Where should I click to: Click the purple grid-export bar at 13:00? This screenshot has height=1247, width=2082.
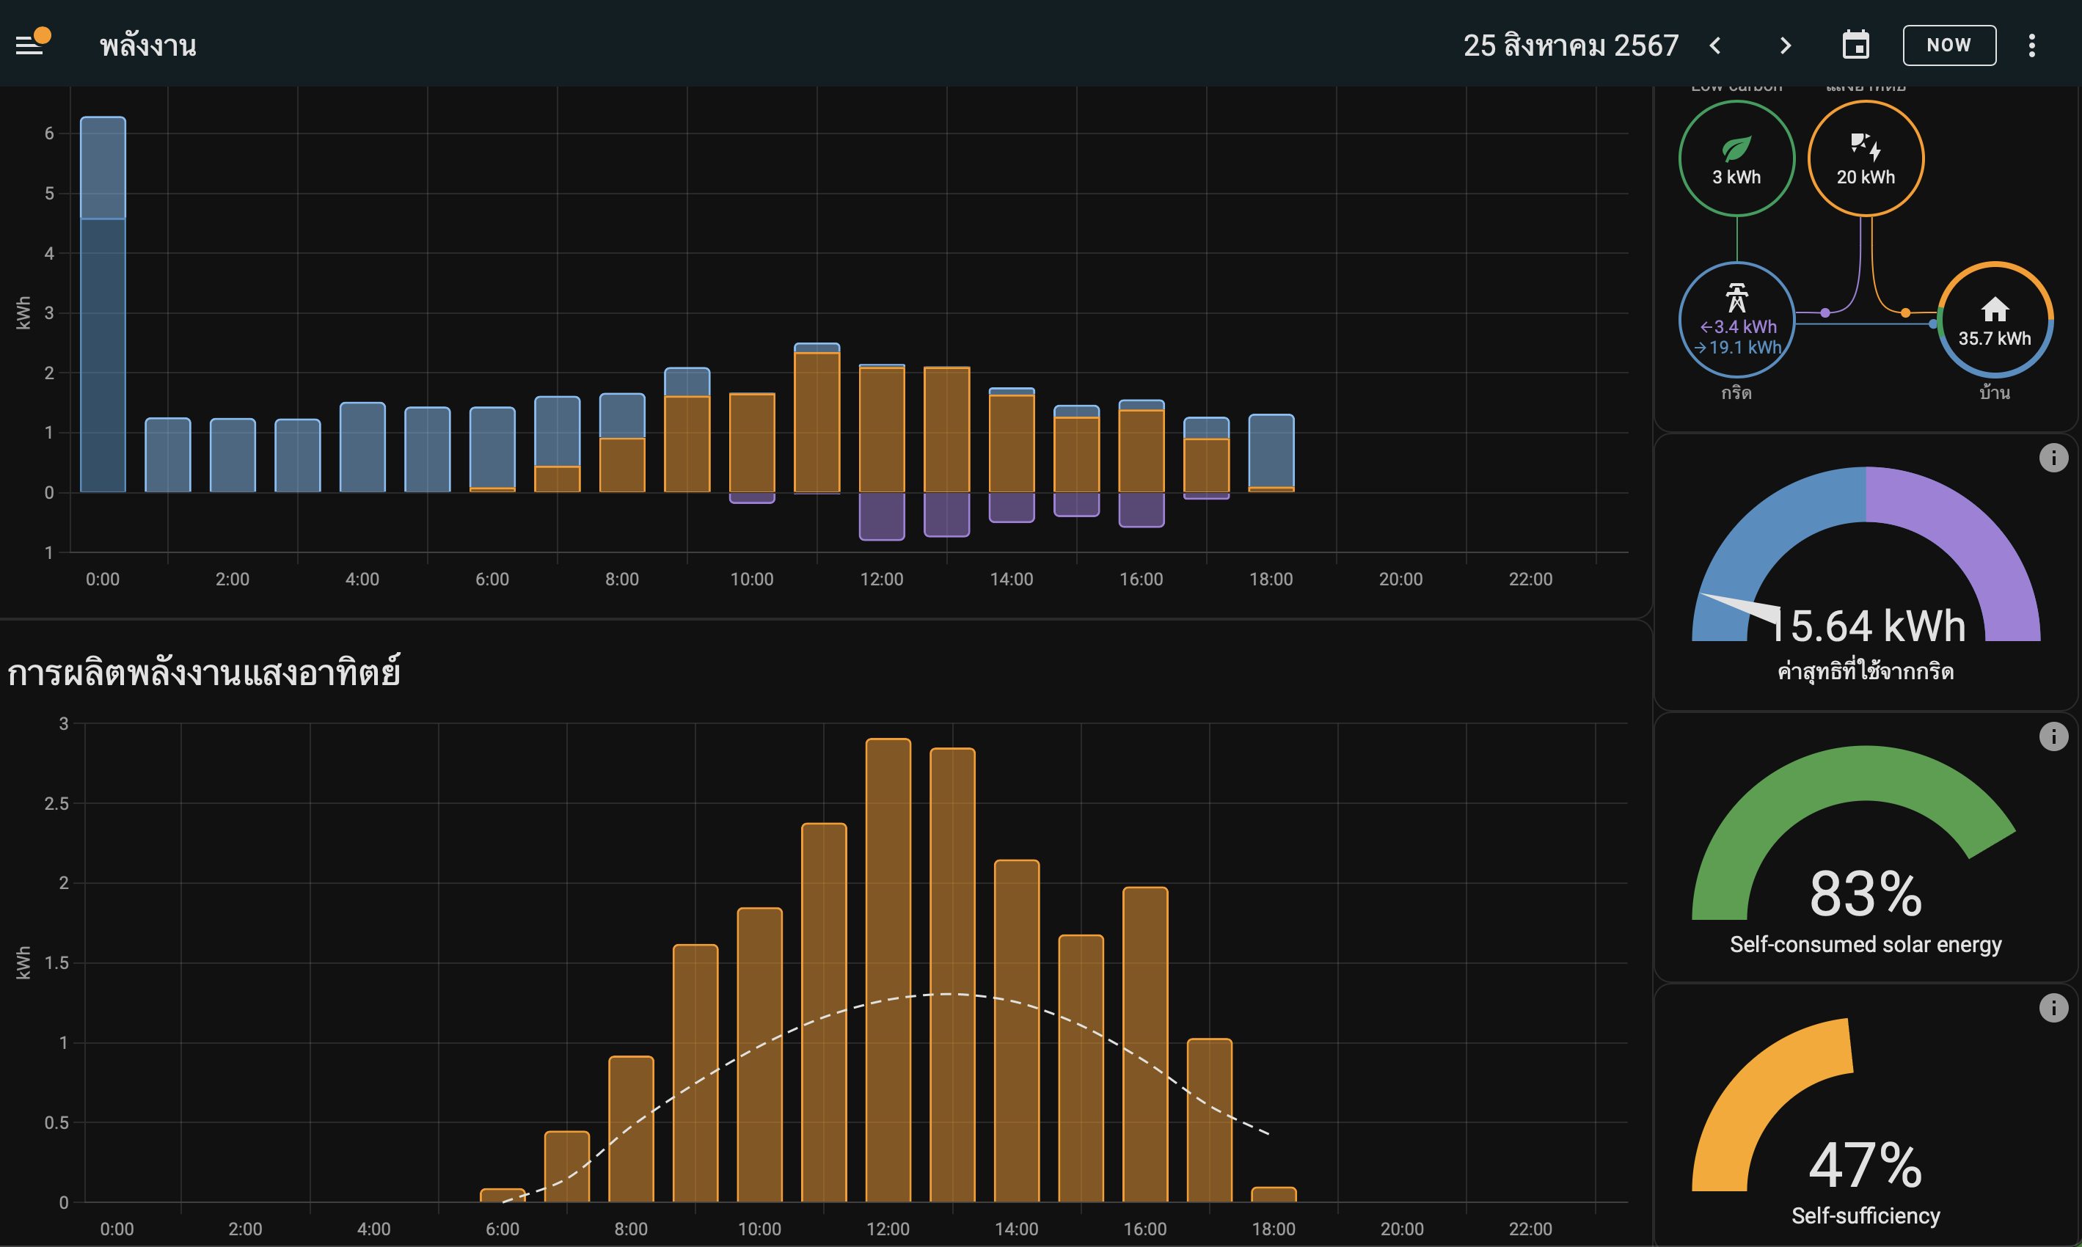point(946,514)
